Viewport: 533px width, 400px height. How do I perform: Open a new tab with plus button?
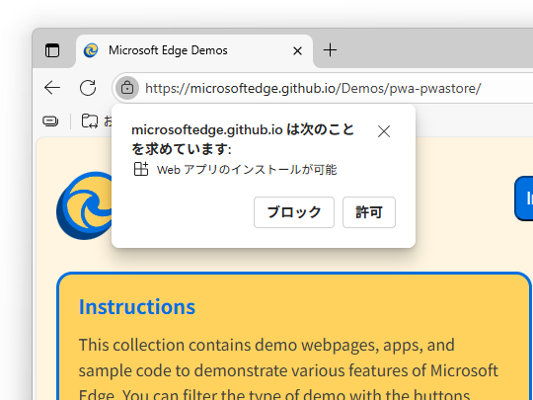click(x=330, y=50)
